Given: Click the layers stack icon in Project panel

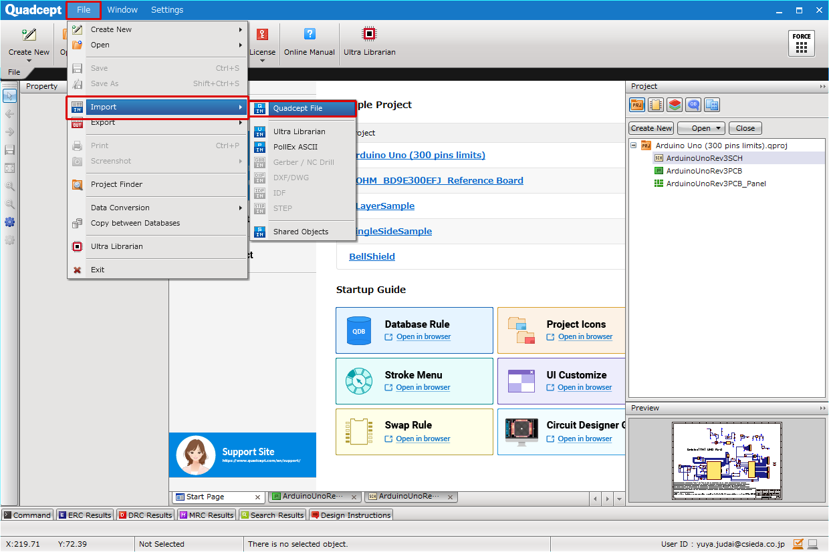Looking at the screenshot, I should (x=675, y=105).
